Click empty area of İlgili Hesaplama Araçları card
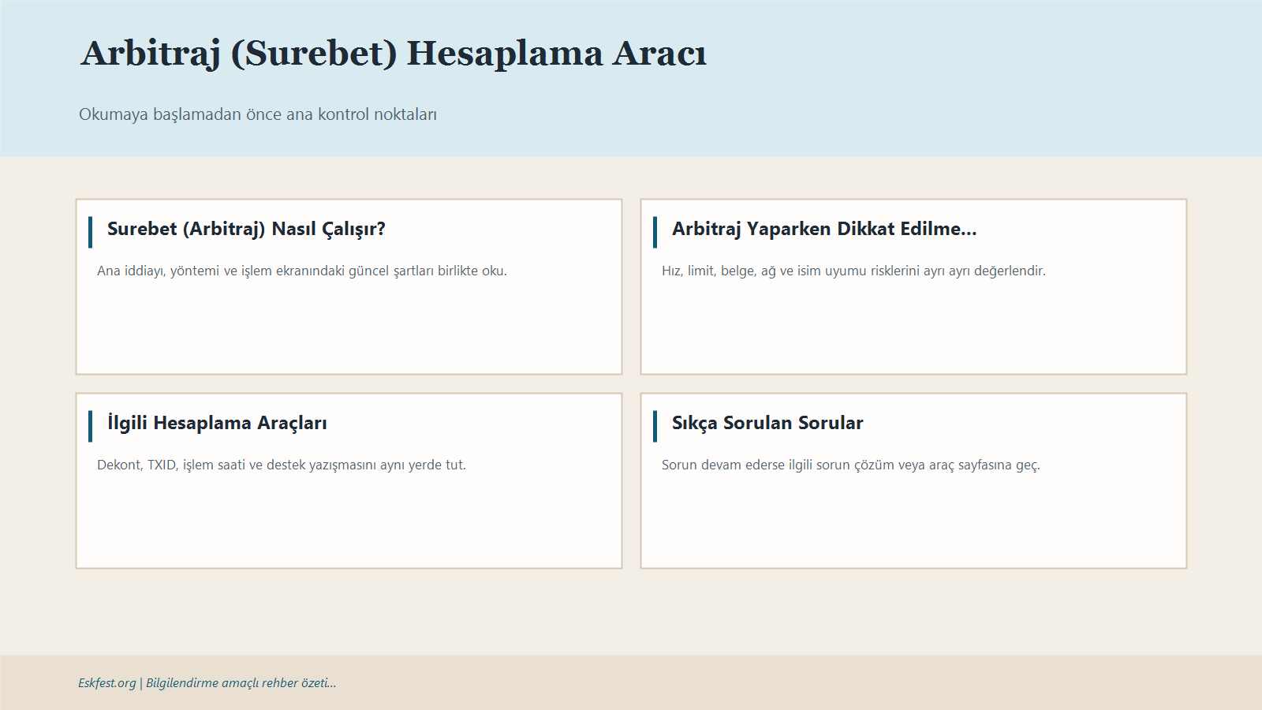The image size is (1262, 710). [349, 521]
